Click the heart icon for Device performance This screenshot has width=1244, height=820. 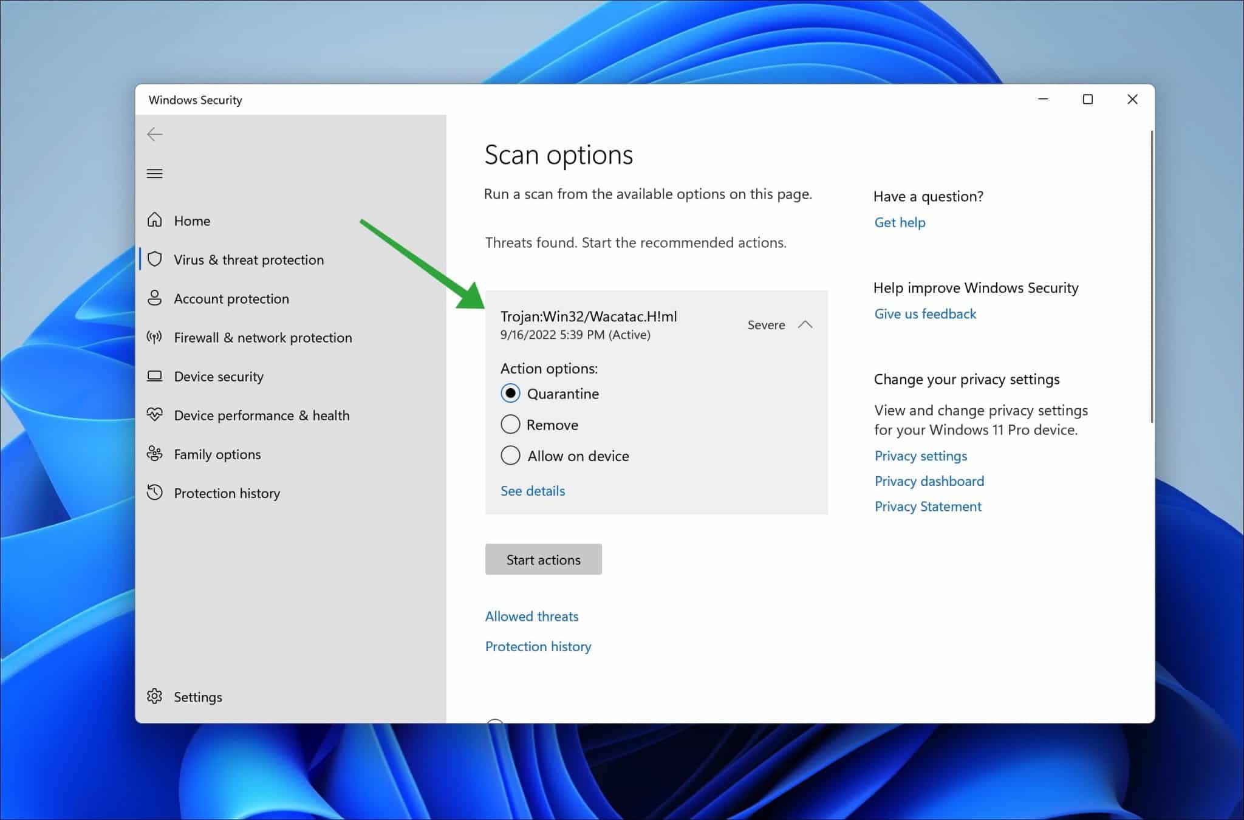(155, 415)
